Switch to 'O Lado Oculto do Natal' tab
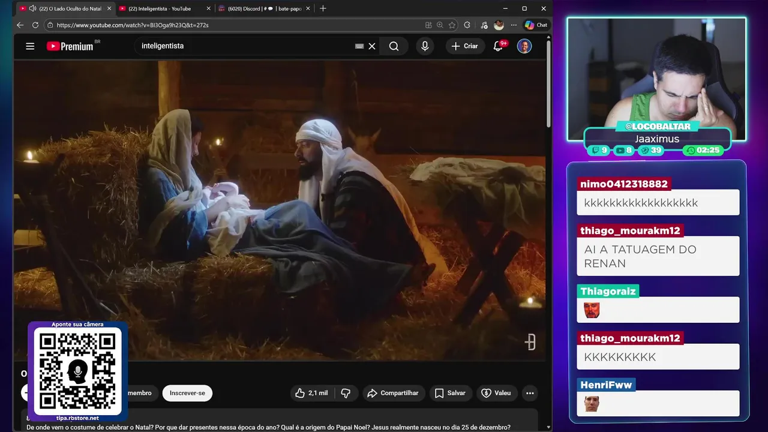The height and width of the screenshot is (432, 768). point(64,8)
